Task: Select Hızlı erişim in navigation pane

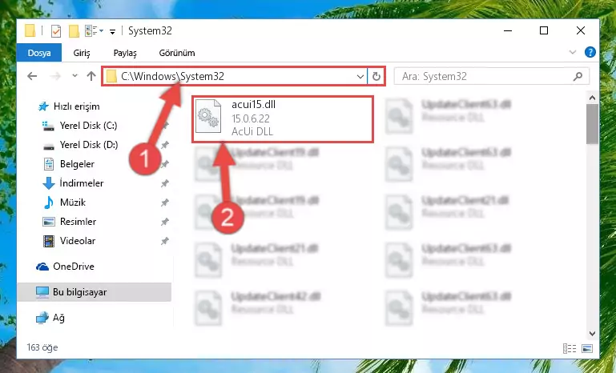Action: click(69, 106)
